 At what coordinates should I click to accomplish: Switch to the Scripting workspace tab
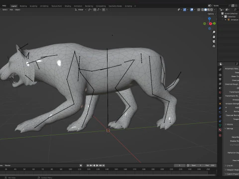pos(128,6)
